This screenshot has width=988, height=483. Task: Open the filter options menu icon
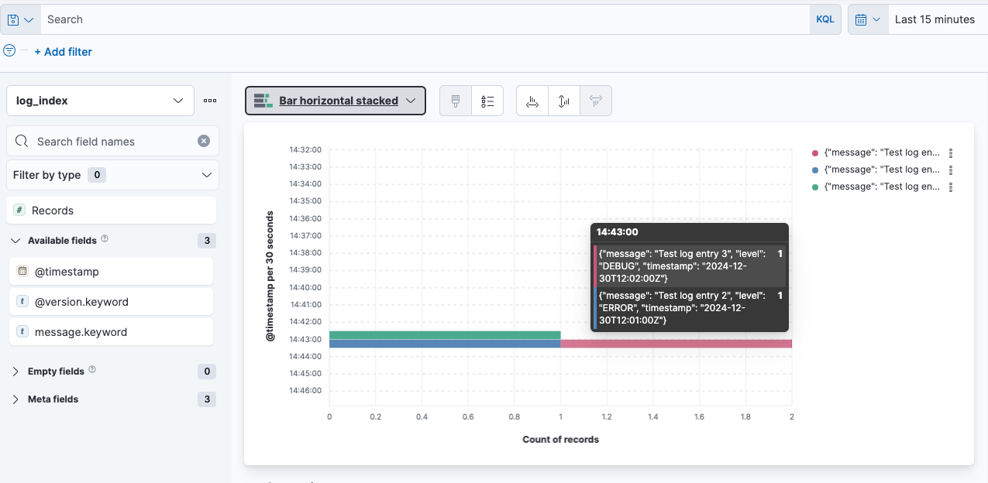[9, 51]
